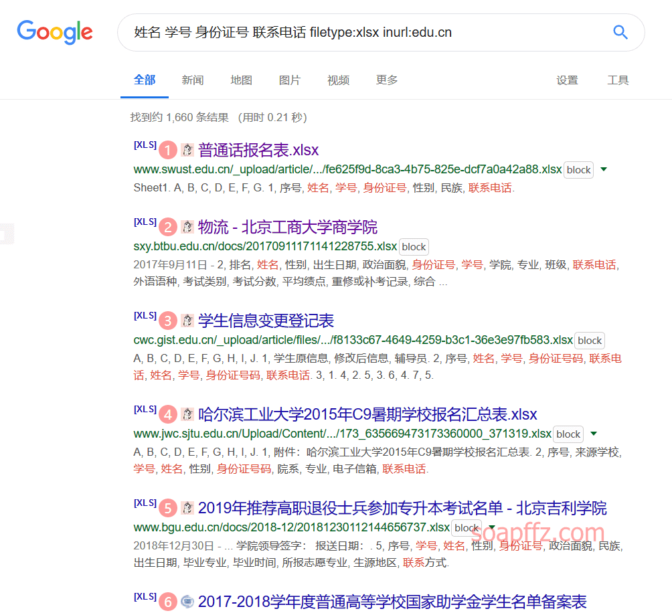Switch to the 视频 tab
This screenshot has height=613, width=672.
[339, 80]
